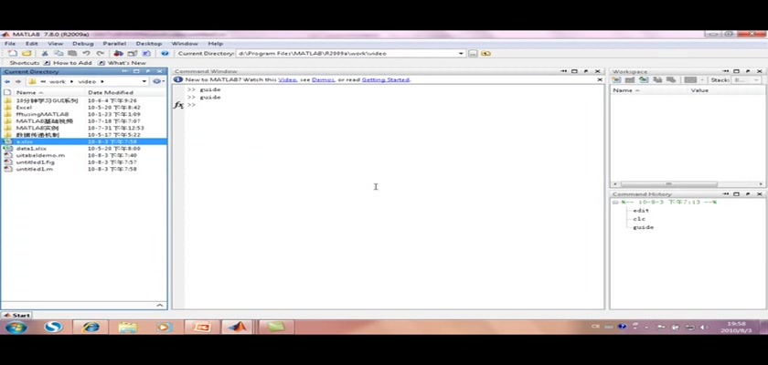Click the MATLAB Start button
This screenshot has height=365, width=768.
pos(16,315)
